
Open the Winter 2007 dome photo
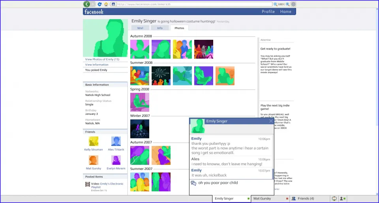coord(140,129)
